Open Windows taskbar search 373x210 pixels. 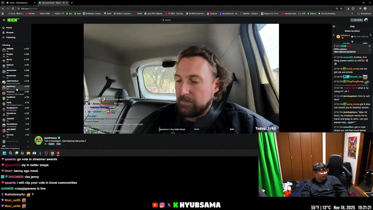[x=10, y=153]
